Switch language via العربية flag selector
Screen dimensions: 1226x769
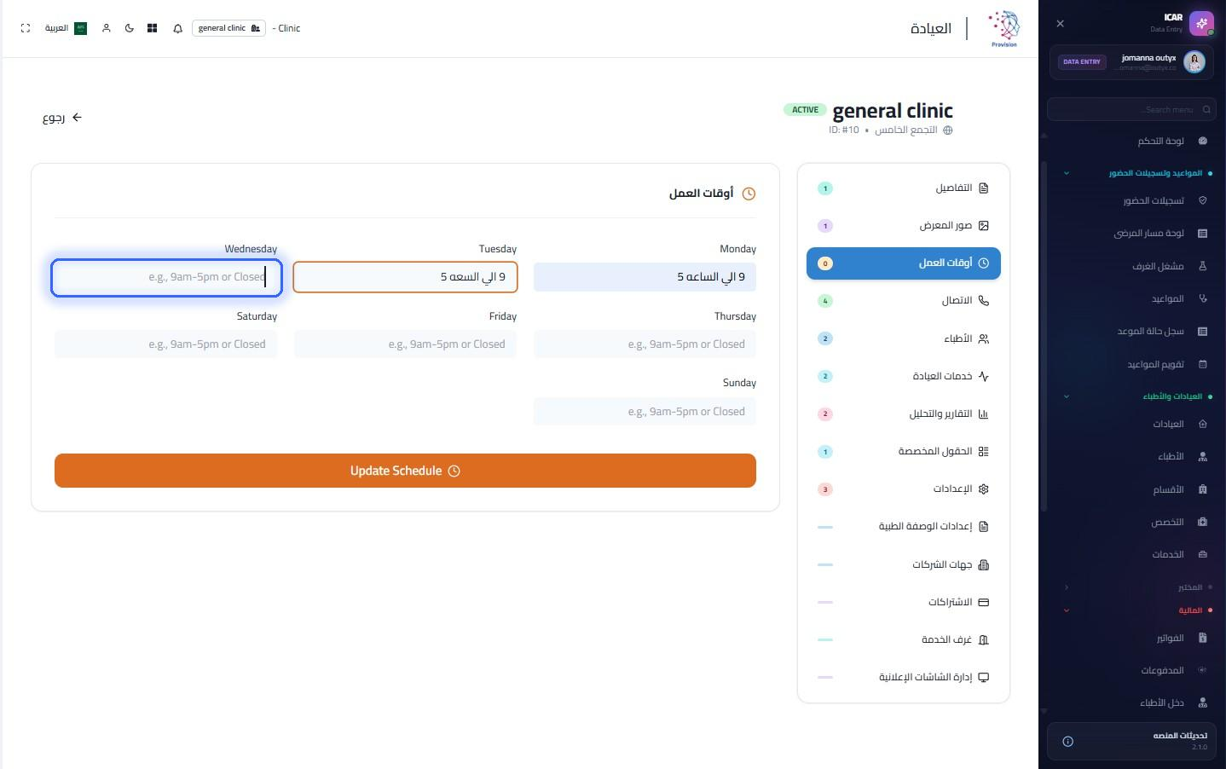pos(66,28)
